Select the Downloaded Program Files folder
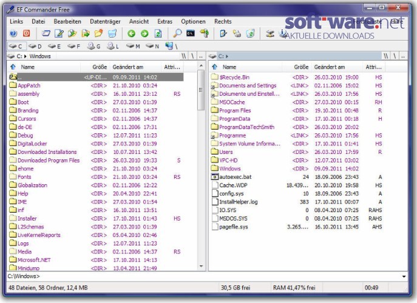This screenshot has width=417, height=303. (x=49, y=161)
